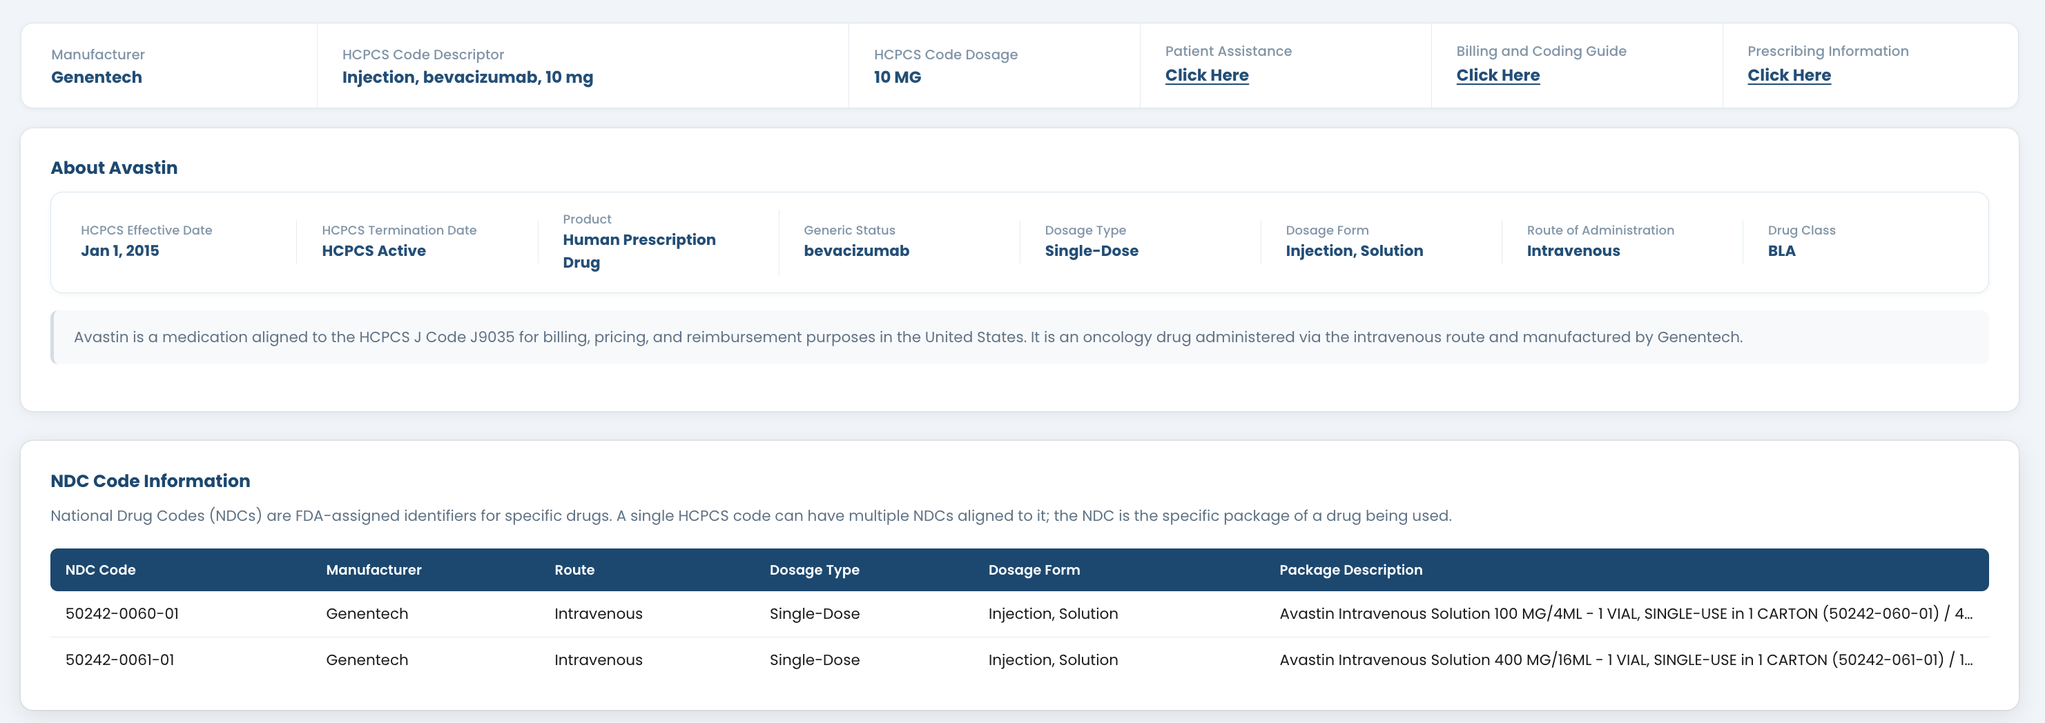The width and height of the screenshot is (2045, 723).
Task: Click Injection, Solution in the 50242-0060-01 row
Action: [1053, 613]
